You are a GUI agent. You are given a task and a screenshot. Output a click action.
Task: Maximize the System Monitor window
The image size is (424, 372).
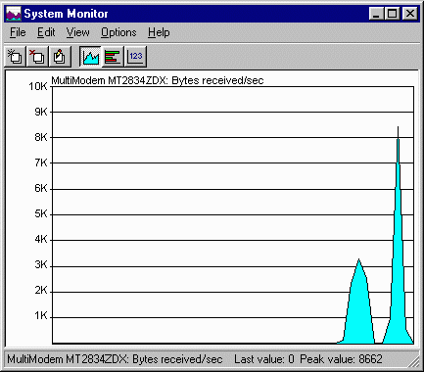pyautogui.click(x=392, y=14)
